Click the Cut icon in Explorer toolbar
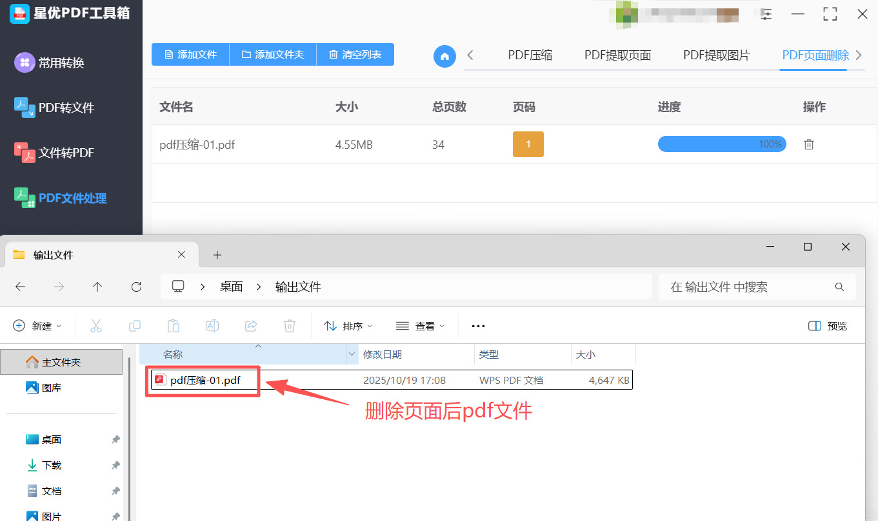Screen dimensions: 878x521 tap(96, 326)
